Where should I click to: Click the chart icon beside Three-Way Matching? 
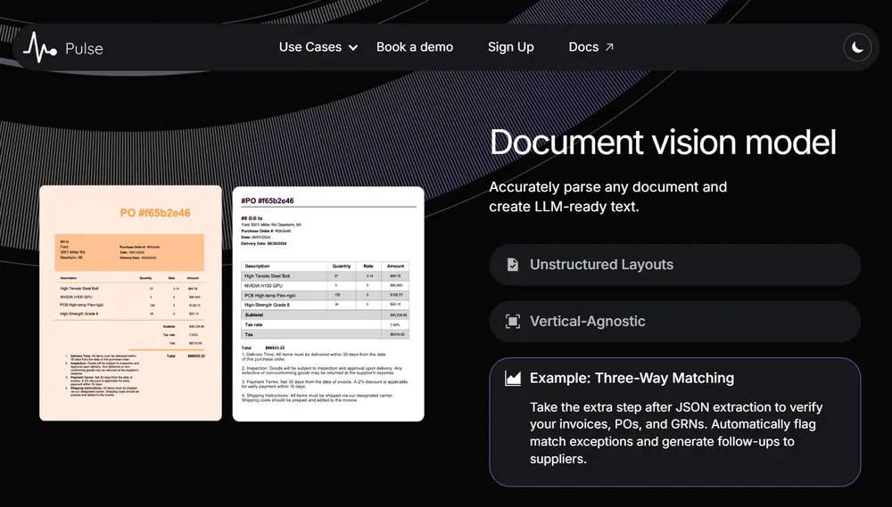coord(513,379)
